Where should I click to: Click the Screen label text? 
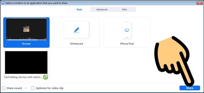[x=26, y=44]
